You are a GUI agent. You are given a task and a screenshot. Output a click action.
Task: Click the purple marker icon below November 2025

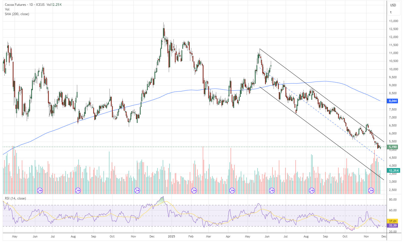[x=371, y=190]
